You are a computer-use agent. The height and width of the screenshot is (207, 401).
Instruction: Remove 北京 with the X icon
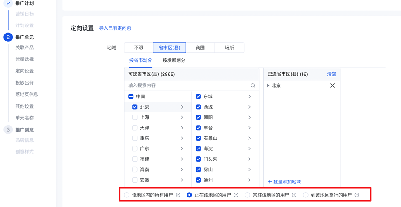[x=333, y=85]
